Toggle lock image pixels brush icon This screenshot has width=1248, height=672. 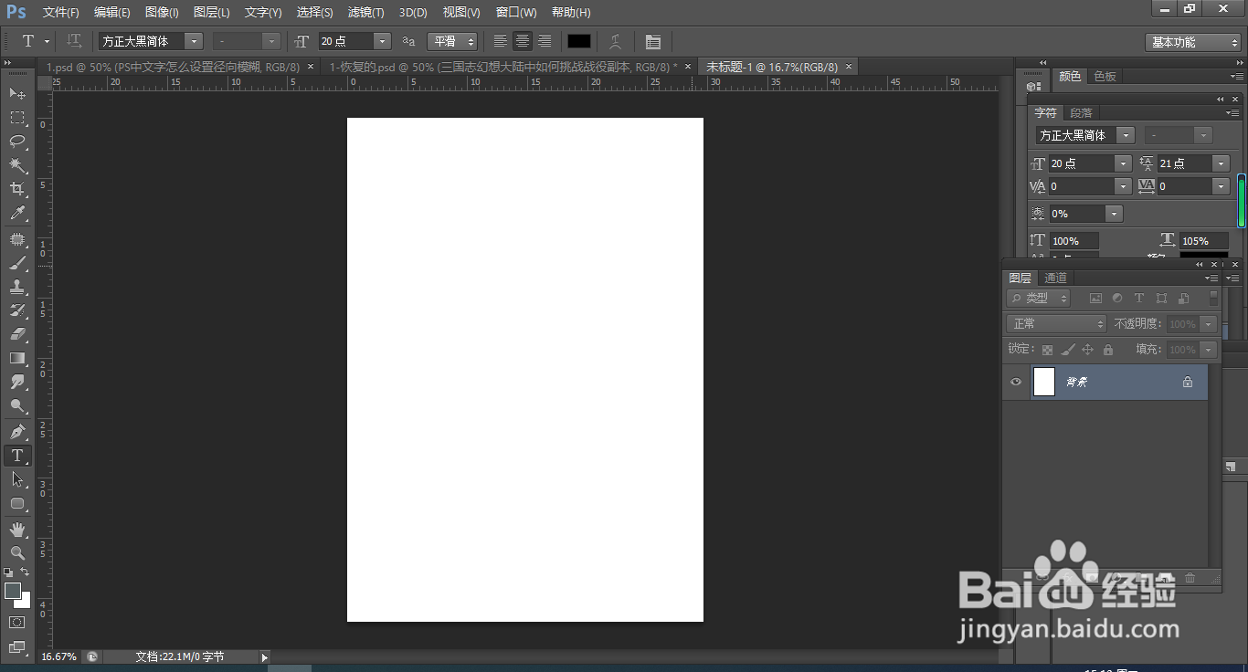tap(1067, 350)
